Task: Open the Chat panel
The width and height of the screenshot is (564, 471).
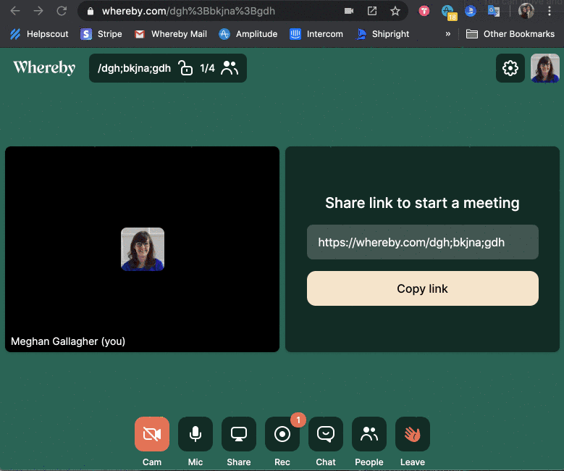Action: coord(326,434)
